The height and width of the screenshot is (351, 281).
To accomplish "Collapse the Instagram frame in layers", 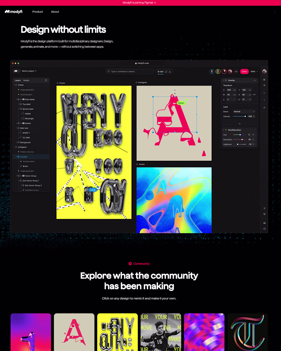I will tap(14, 147).
